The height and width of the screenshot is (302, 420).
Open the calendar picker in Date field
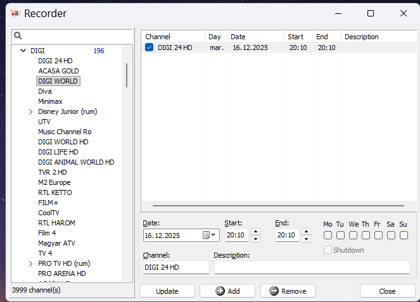click(x=210, y=235)
